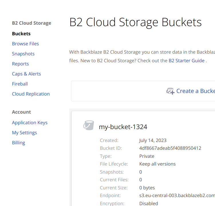Image resolution: width=215 pixels, height=206 pixels.
Task: Click the B2 Cloud Storage sidebar heading
Action: (x=31, y=23)
